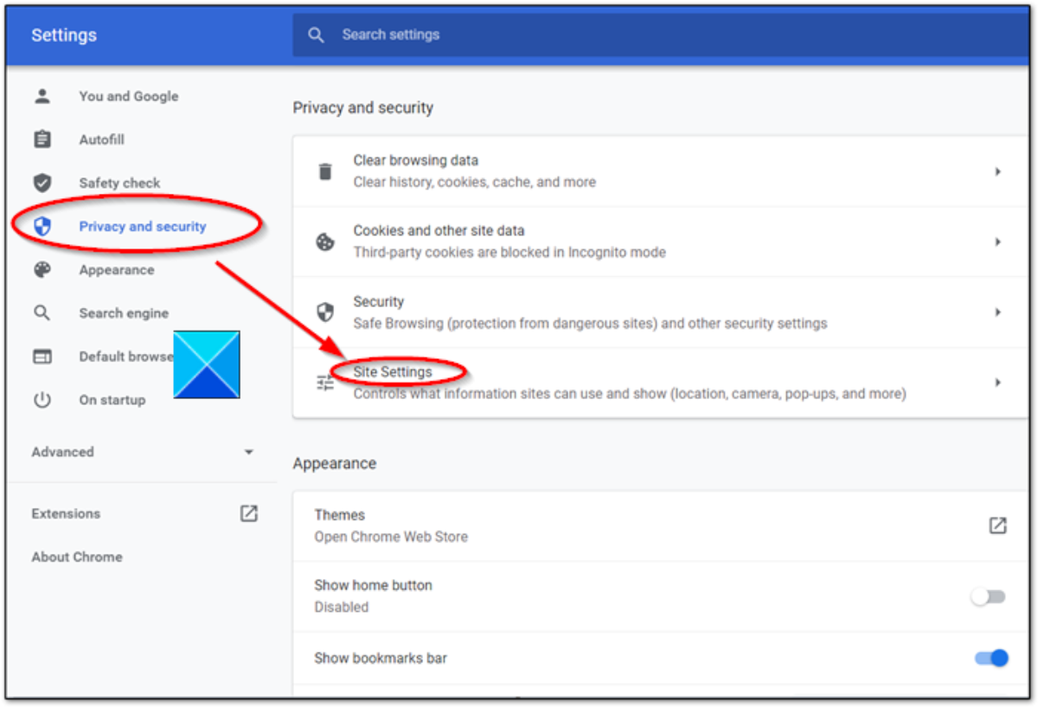Select Privacy and security in sidebar
1038x707 pixels.
coord(142,227)
